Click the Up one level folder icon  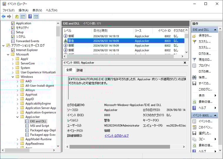pos(17,16)
